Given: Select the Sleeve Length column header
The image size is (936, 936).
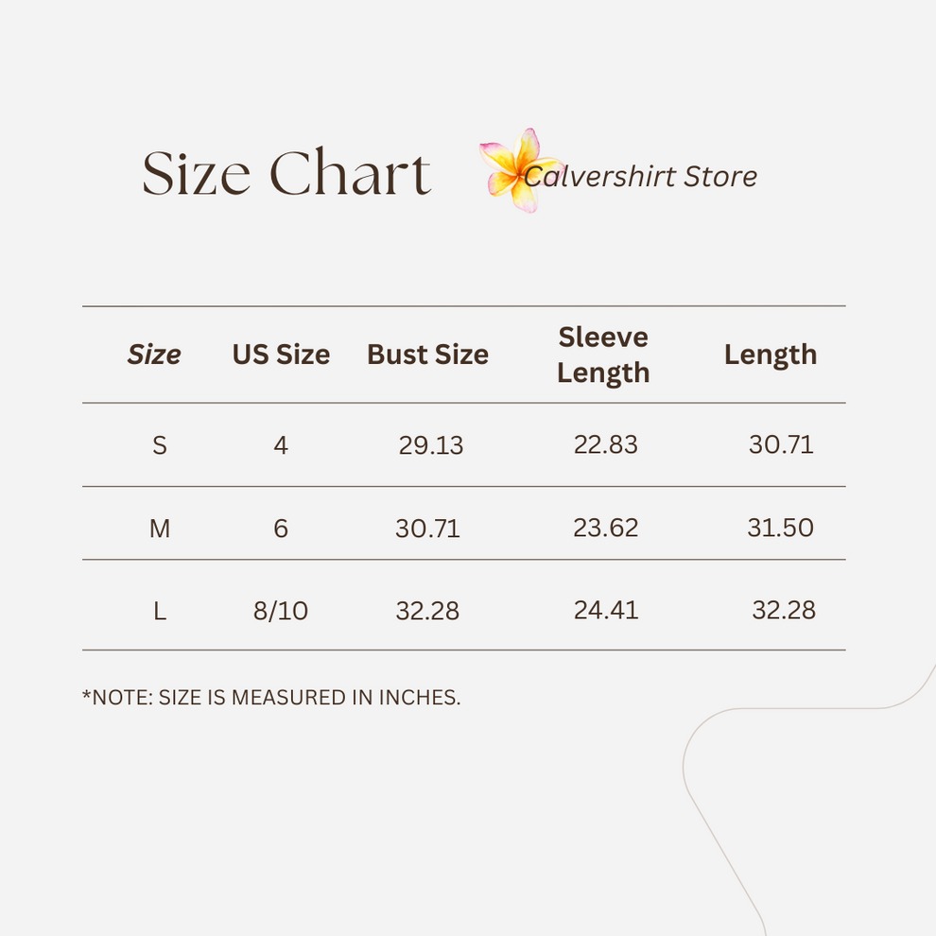Looking at the screenshot, I should point(603,355).
